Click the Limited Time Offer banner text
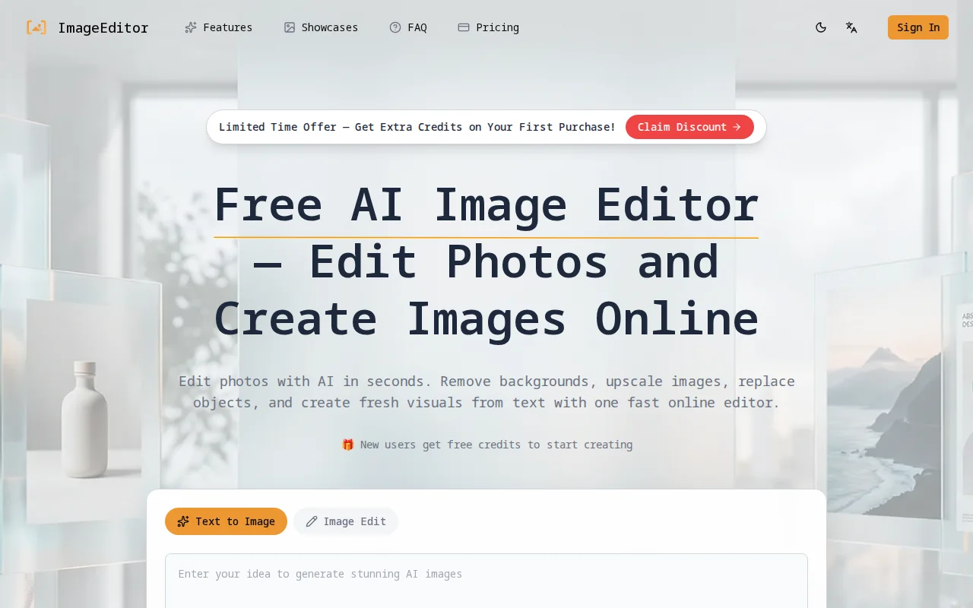973x608 pixels. coord(417,127)
